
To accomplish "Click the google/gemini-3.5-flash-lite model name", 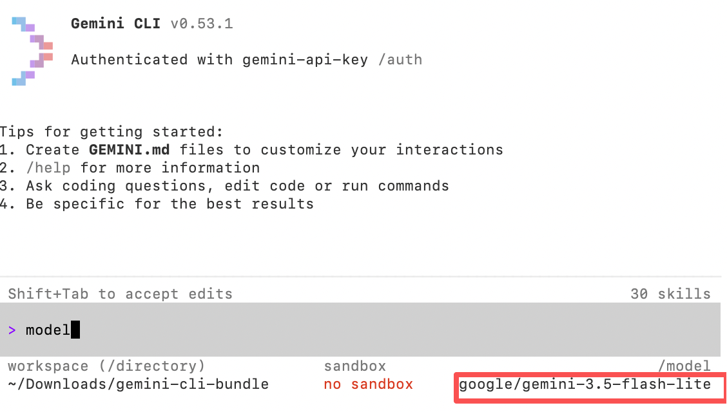I will [x=585, y=384].
